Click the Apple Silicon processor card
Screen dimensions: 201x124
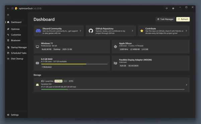(x=151, y=47)
